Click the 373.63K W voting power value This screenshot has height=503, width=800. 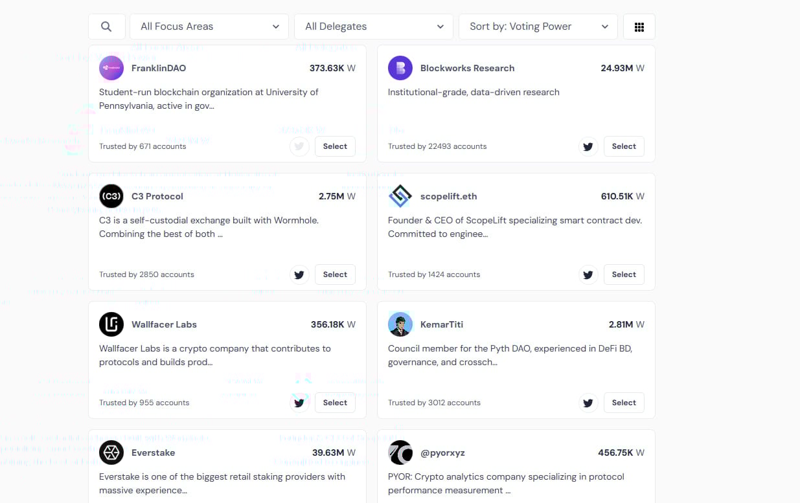click(x=332, y=68)
